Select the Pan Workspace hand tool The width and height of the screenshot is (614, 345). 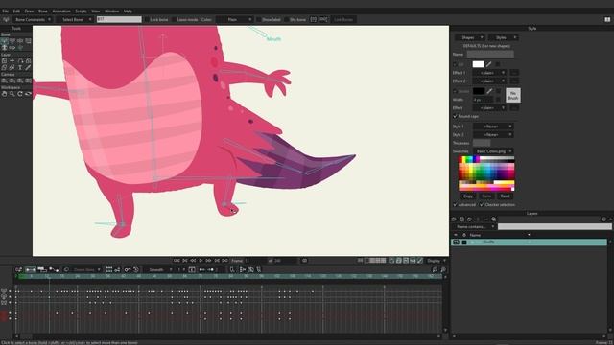4,94
